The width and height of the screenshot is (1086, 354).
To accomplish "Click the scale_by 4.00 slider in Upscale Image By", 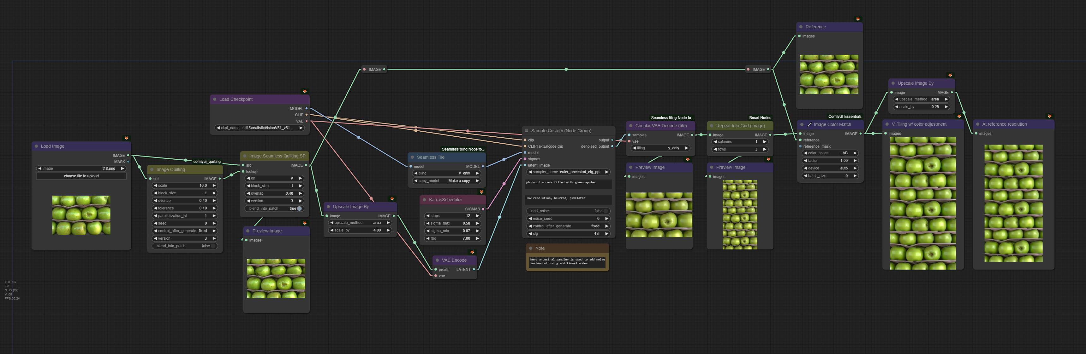I will click(x=360, y=231).
